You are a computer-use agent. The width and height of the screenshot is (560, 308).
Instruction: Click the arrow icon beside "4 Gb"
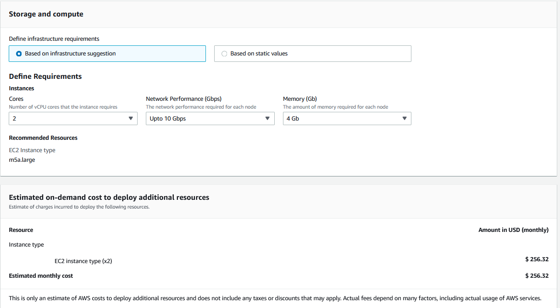404,119
